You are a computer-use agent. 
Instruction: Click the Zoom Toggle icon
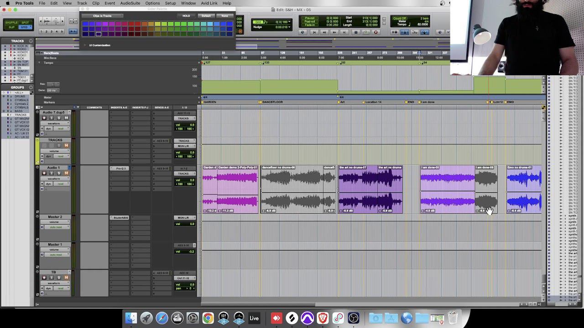73,21
